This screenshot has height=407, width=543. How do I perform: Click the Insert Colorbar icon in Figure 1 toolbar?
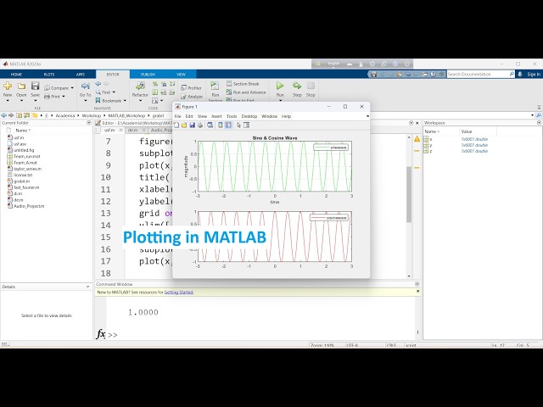[x=221, y=125]
